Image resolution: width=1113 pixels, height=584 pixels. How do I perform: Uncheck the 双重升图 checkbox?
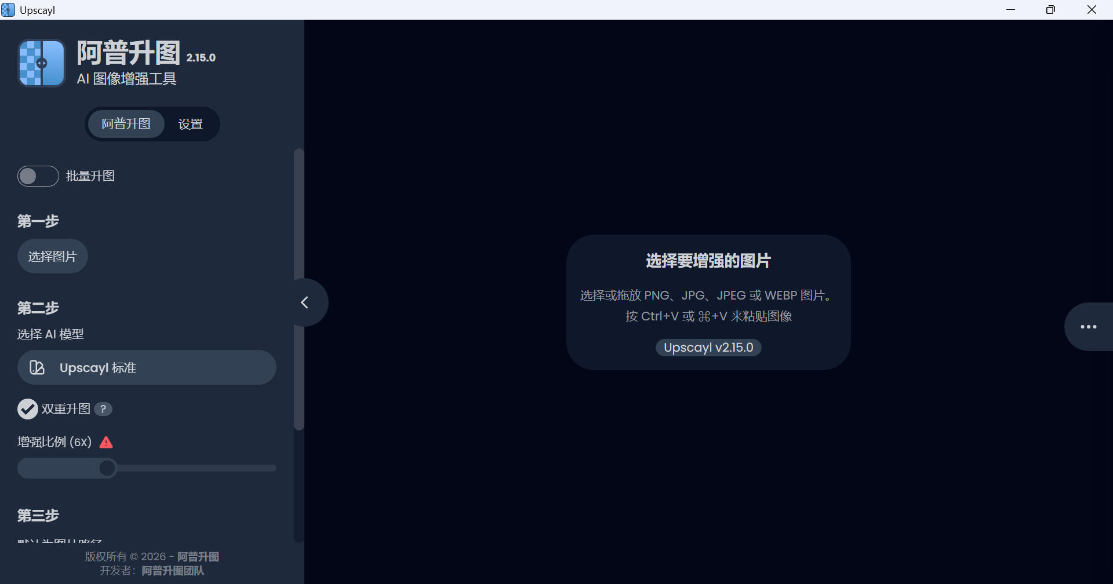[28, 409]
